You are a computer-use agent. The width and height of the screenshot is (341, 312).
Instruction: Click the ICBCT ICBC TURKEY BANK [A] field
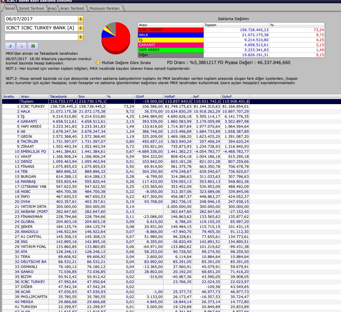pos(41,28)
